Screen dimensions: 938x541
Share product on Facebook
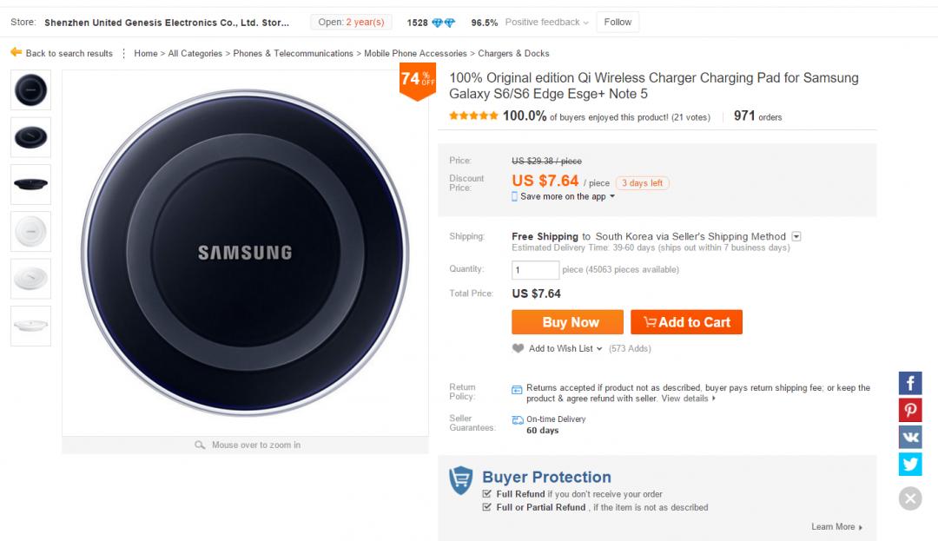coord(909,383)
